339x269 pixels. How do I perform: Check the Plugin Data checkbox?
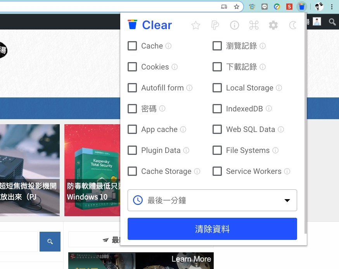(132, 150)
